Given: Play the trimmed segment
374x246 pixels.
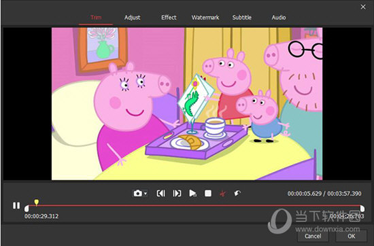Looking at the screenshot, I should tap(192, 193).
